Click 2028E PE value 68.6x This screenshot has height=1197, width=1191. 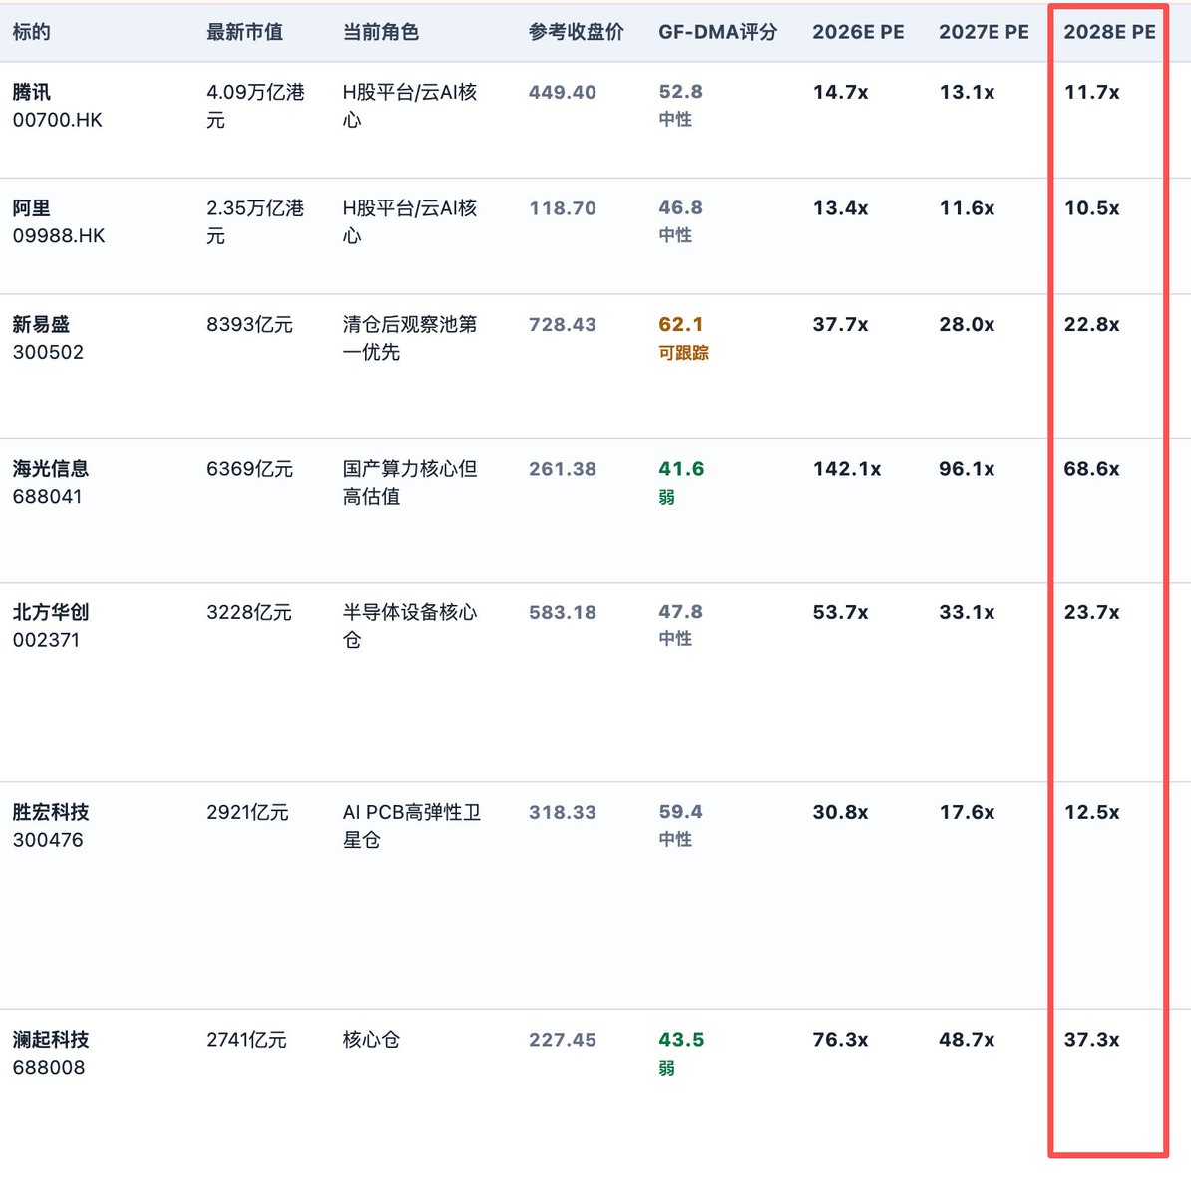[1091, 468]
